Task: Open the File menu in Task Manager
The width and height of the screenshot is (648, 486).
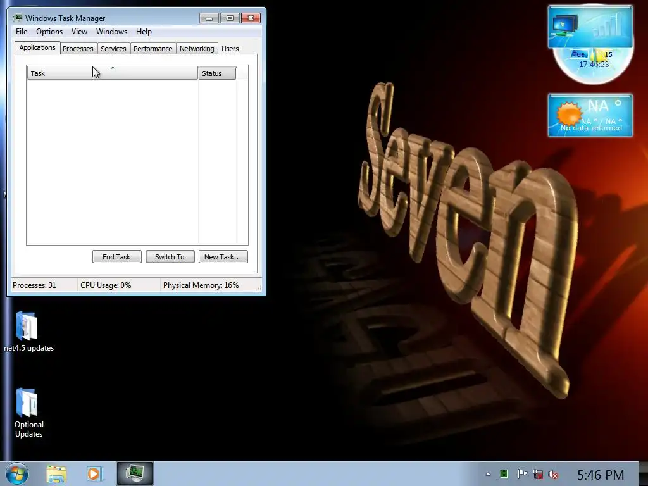Action: click(x=22, y=32)
